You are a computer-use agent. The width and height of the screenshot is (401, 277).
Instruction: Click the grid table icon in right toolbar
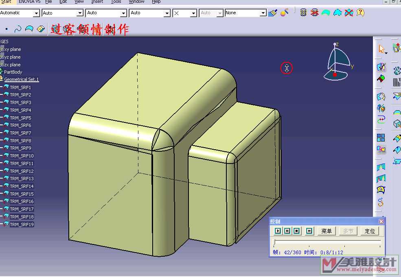pyautogui.click(x=397, y=82)
